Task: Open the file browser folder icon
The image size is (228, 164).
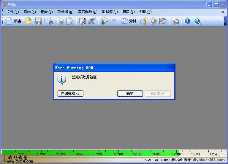Action: click(x=163, y=21)
